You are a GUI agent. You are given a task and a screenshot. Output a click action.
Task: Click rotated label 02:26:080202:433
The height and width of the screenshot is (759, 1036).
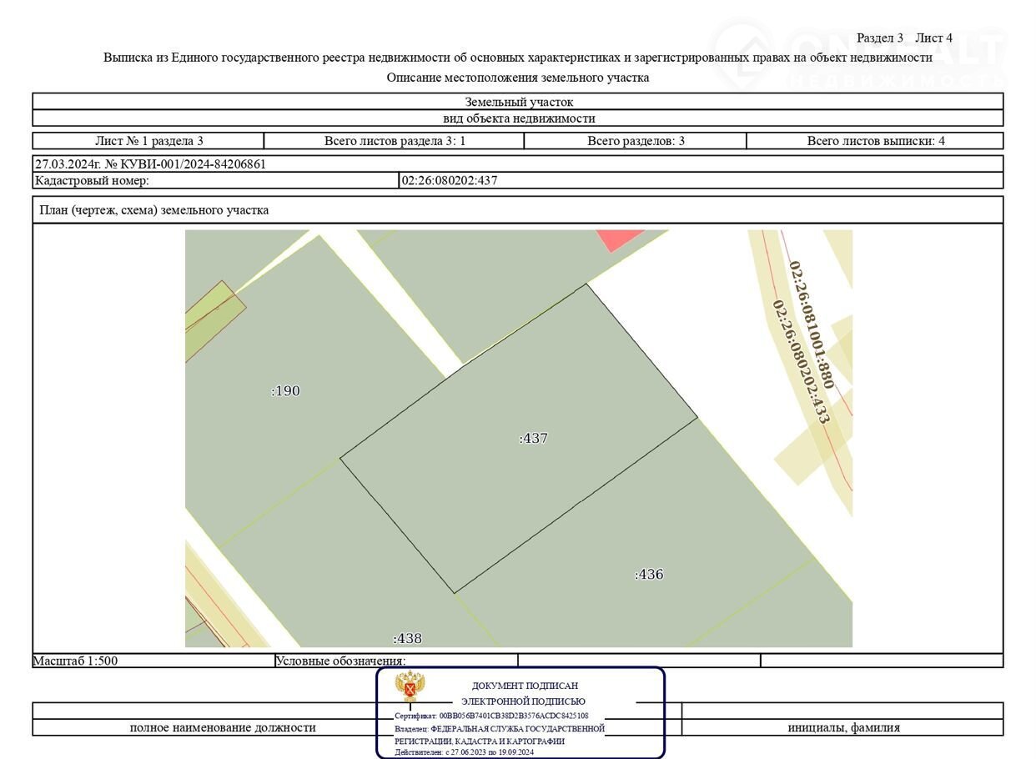coord(800,362)
